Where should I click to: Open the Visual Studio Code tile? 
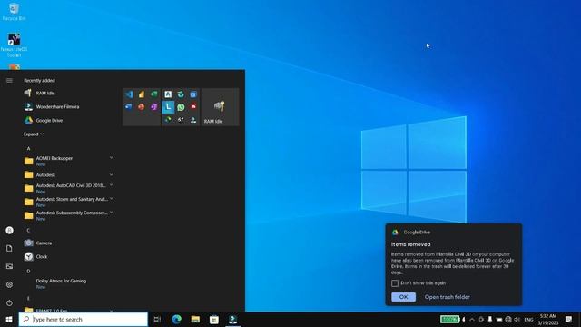(x=129, y=94)
